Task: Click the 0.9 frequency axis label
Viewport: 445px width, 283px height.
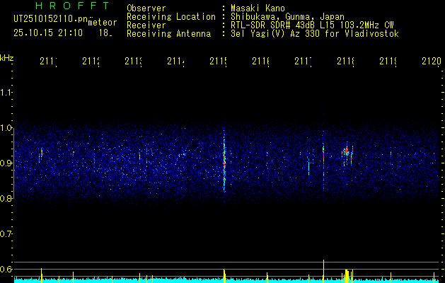Action: 6,163
